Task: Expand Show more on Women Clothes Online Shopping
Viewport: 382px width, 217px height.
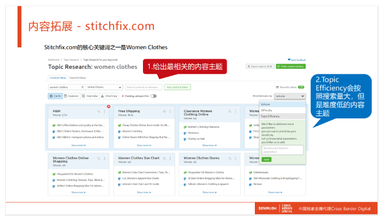Action: 79,192
